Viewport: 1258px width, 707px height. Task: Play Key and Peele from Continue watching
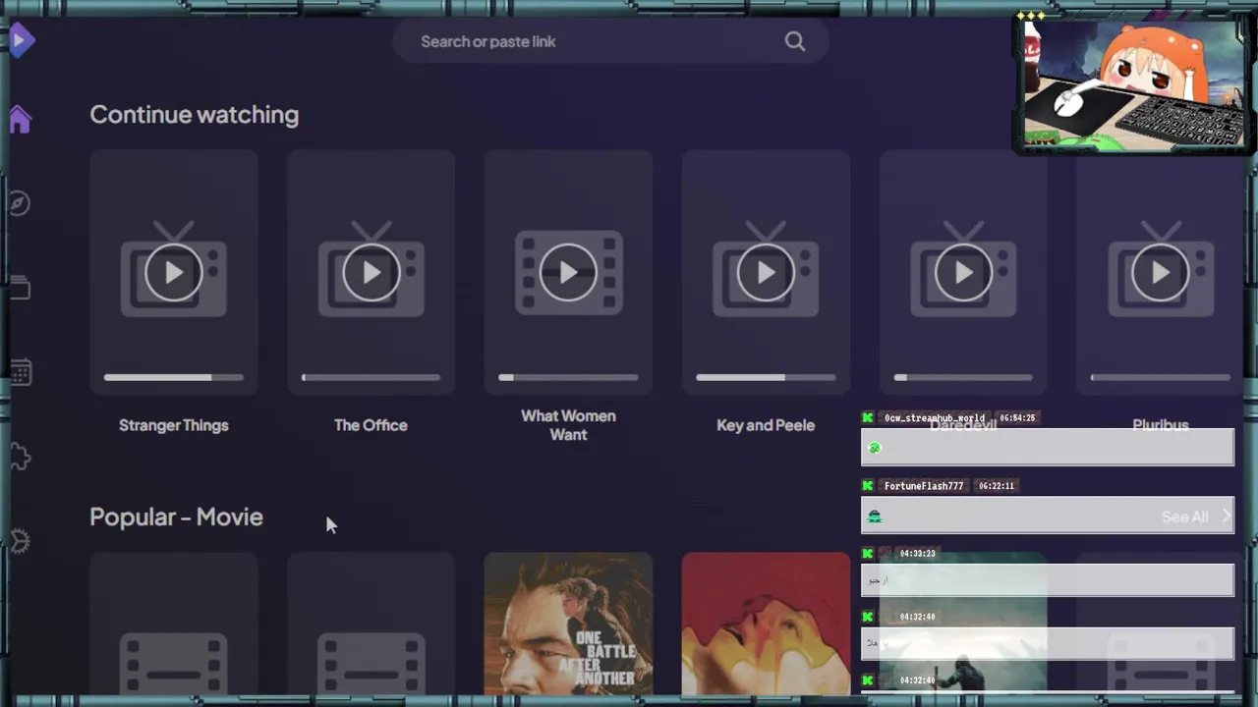click(x=766, y=273)
